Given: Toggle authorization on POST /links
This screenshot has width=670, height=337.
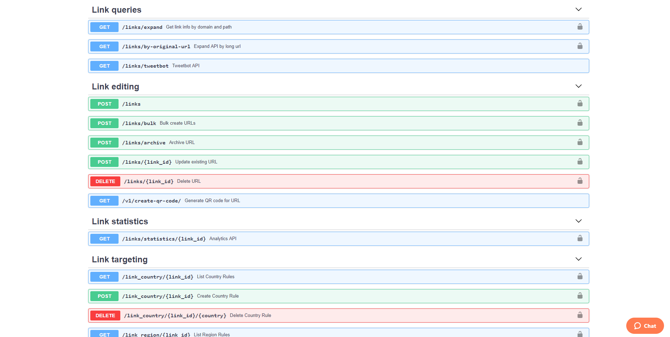Looking at the screenshot, I should coord(580,104).
